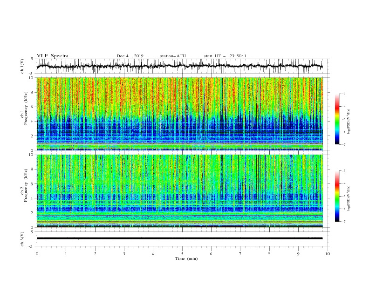Click the time axis tick label "5"
The height and width of the screenshot is (285, 369).
pos(182,254)
